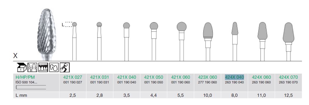This screenshot has height=105, width=309.
Task: Click the single-pack box icon
Action: coord(22,67)
